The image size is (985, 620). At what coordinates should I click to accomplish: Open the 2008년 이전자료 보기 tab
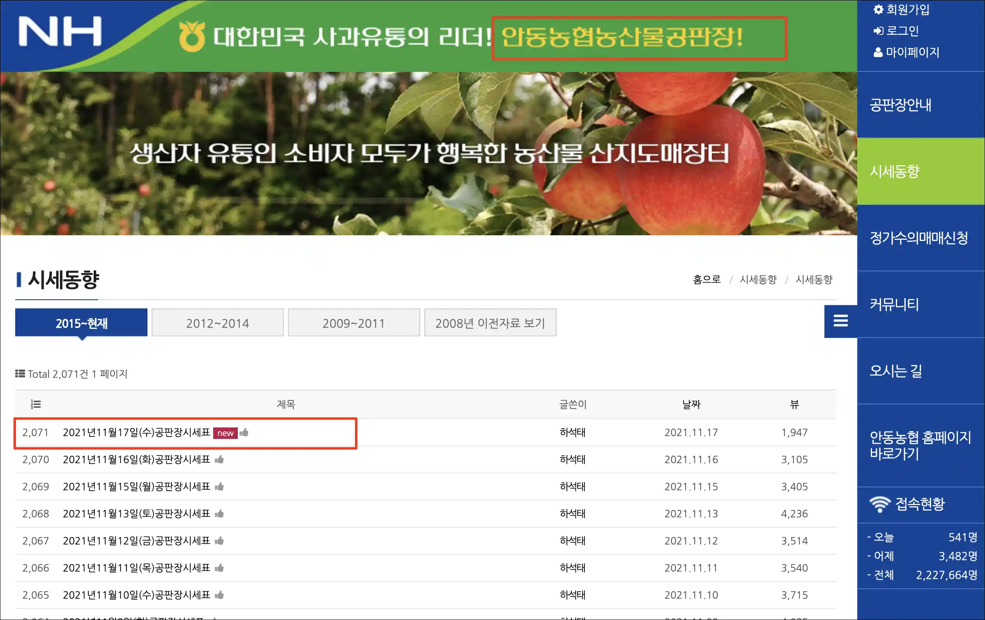[490, 323]
